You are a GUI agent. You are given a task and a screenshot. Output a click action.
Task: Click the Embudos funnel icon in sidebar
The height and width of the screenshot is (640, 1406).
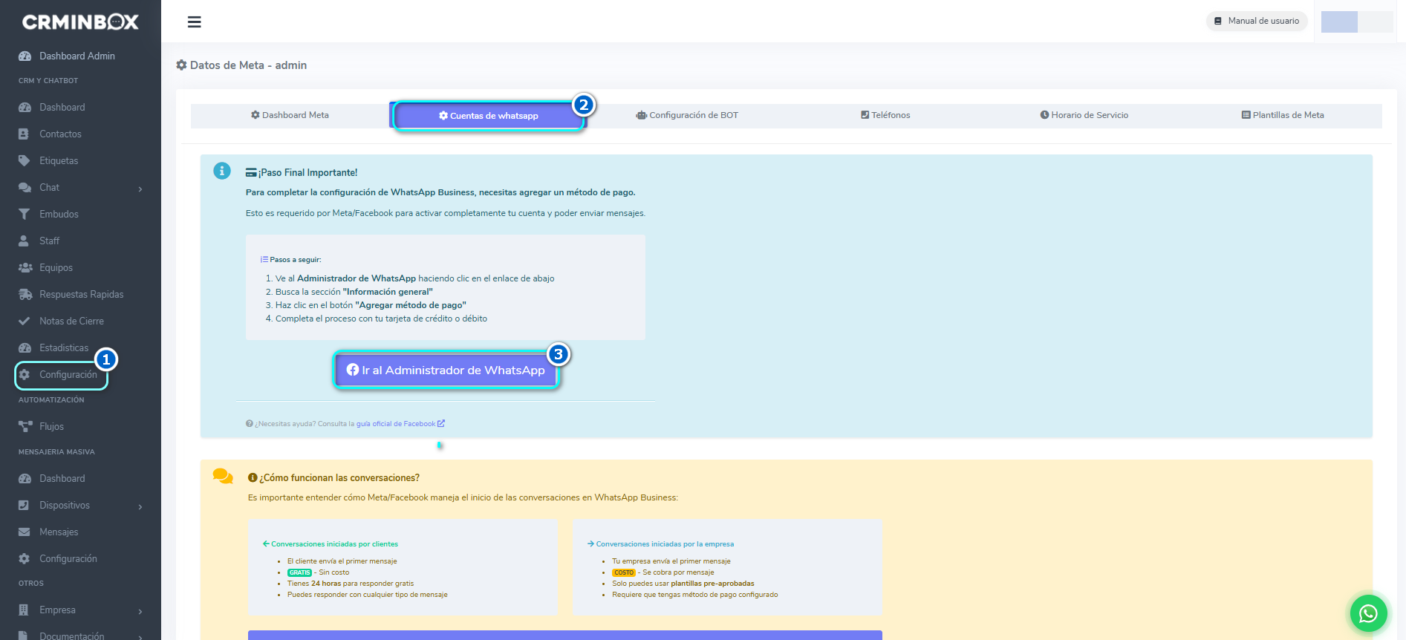[25, 214]
